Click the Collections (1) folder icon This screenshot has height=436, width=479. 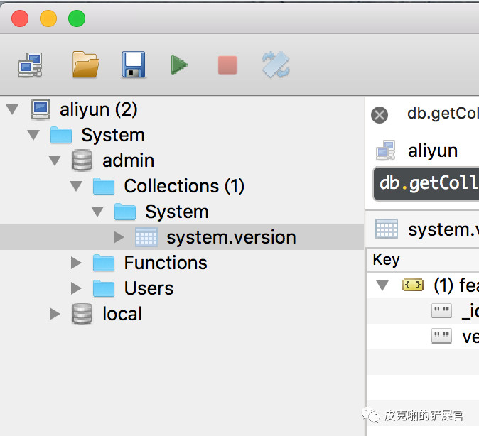(104, 185)
